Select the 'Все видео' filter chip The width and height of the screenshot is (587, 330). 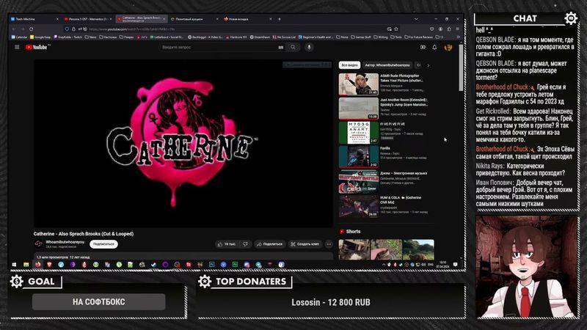[x=349, y=65]
